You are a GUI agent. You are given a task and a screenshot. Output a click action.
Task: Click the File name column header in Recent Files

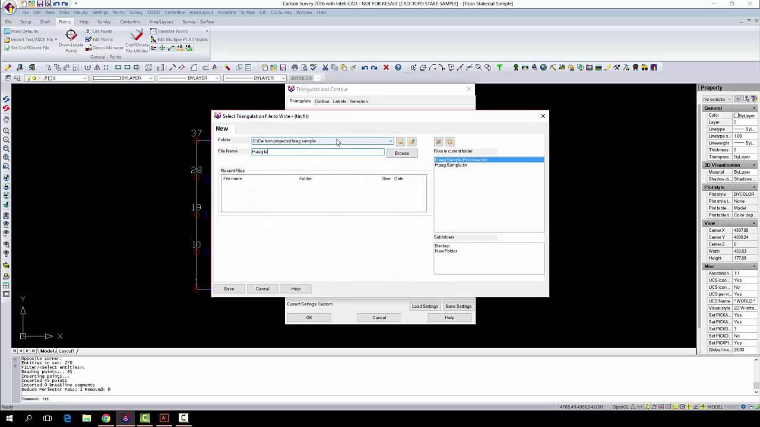tap(232, 179)
